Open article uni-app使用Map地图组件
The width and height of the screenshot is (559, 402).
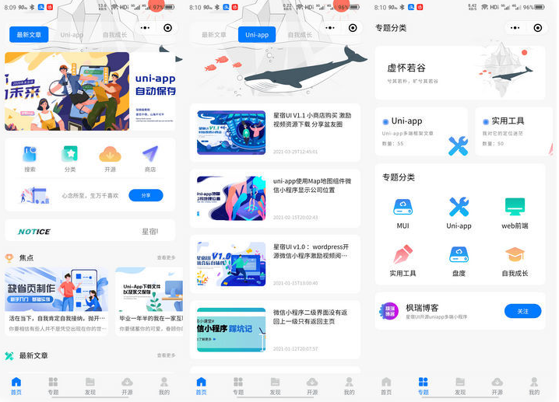276,199
